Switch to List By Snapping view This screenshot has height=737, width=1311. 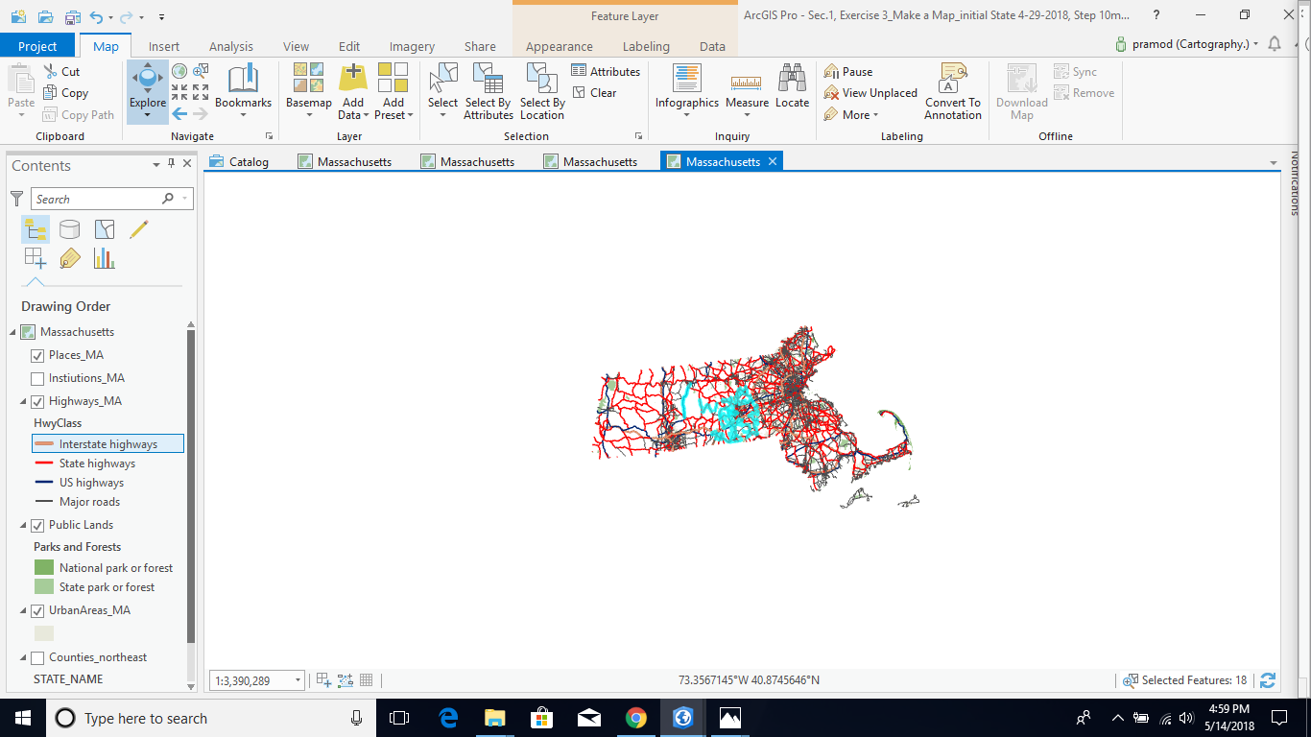tap(36, 258)
